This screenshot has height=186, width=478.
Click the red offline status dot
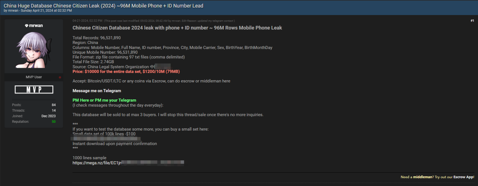[x=60, y=77]
